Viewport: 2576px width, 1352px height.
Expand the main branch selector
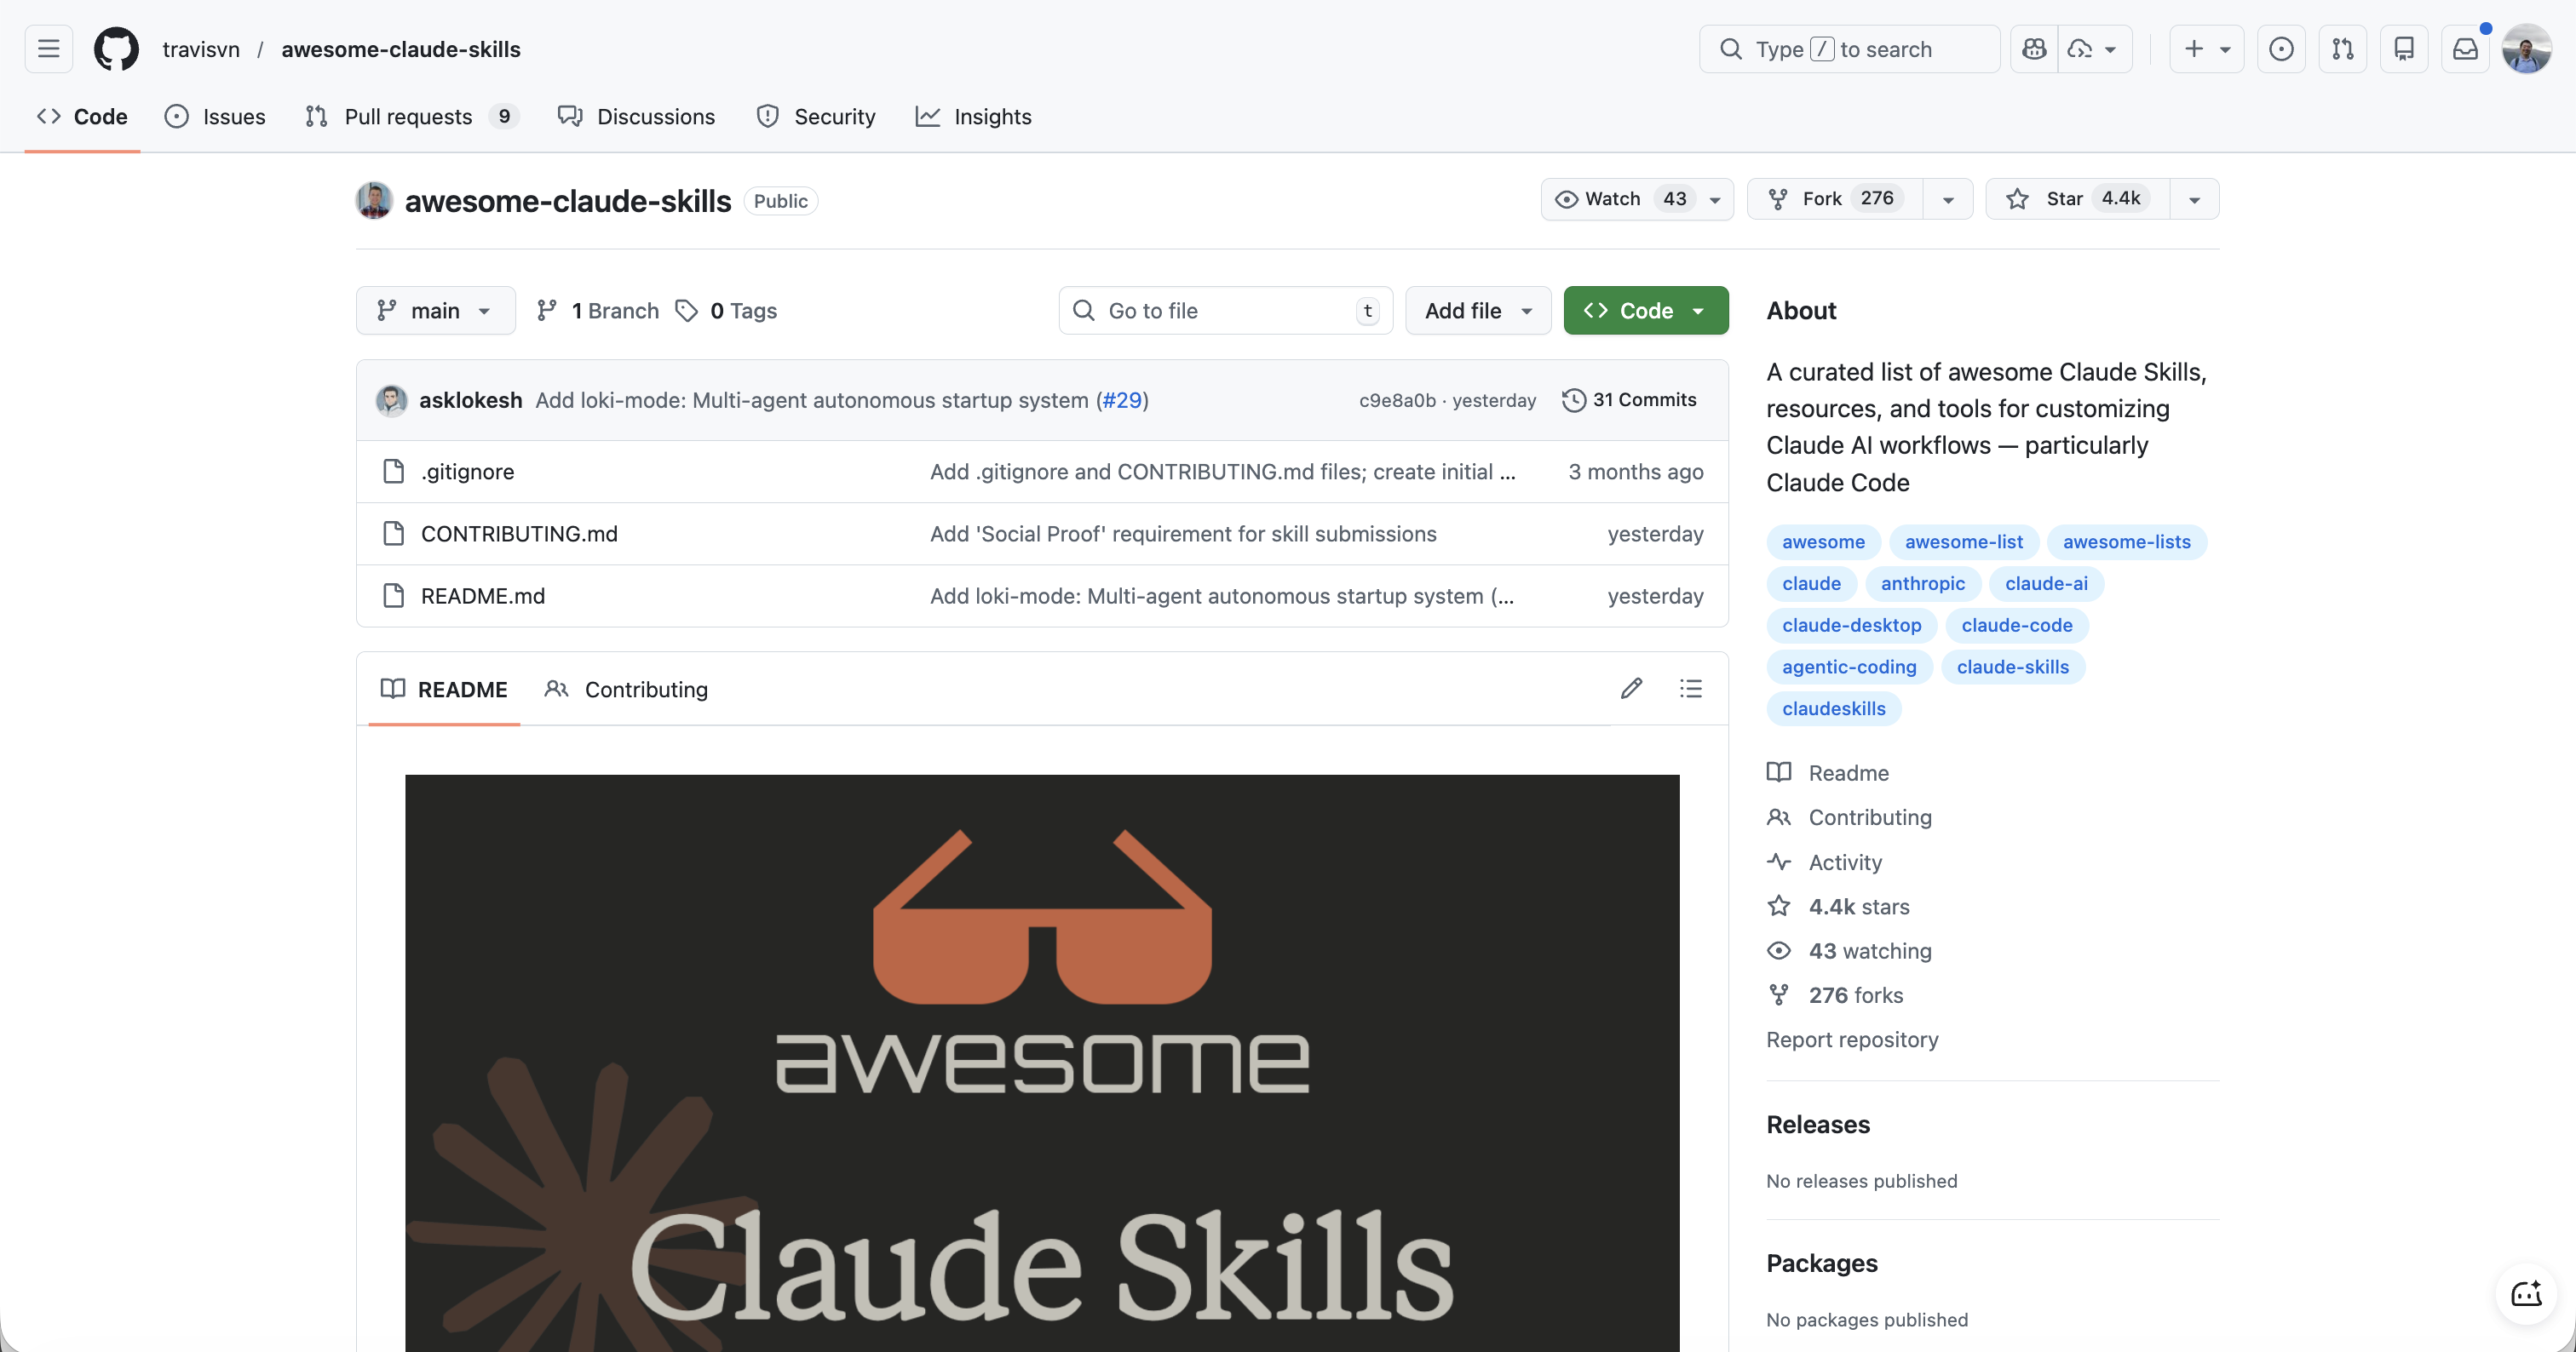coord(435,311)
